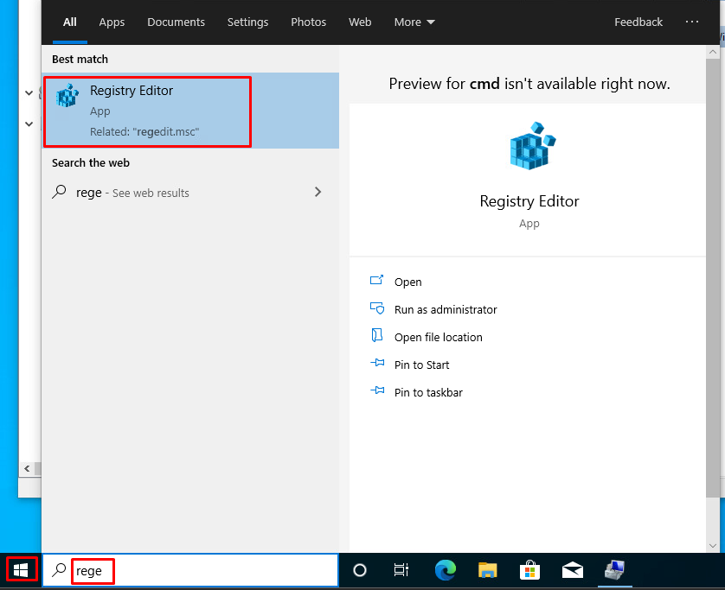Click the Windows Start button
Screen dimensions: 725x590
coord(21,571)
